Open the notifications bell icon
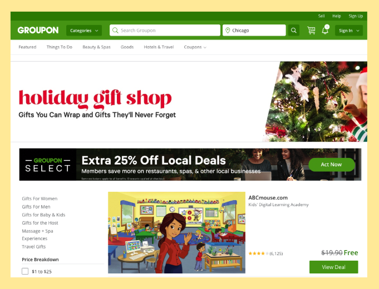Image resolution: width=379 pixels, height=289 pixels. pos(325,30)
